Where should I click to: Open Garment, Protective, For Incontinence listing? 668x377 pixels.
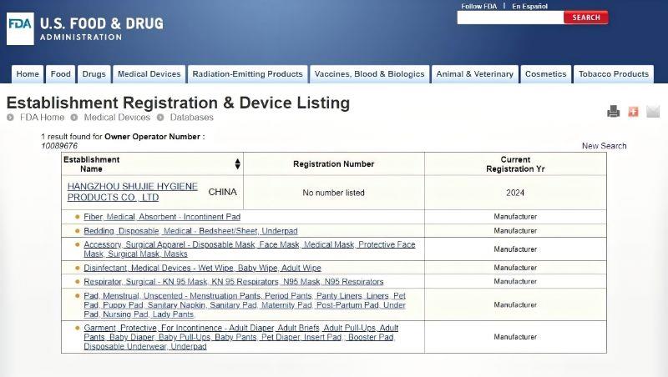point(240,337)
